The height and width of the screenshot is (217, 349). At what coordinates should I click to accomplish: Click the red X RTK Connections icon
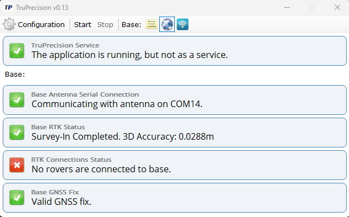(17, 165)
